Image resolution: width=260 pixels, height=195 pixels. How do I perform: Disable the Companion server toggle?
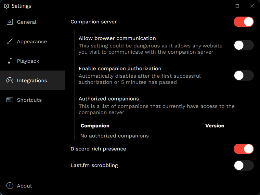[x=243, y=22]
